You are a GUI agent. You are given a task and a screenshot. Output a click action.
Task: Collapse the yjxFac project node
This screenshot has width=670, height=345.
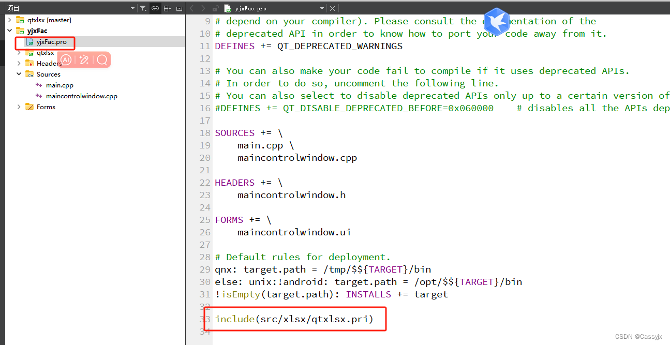click(x=9, y=31)
